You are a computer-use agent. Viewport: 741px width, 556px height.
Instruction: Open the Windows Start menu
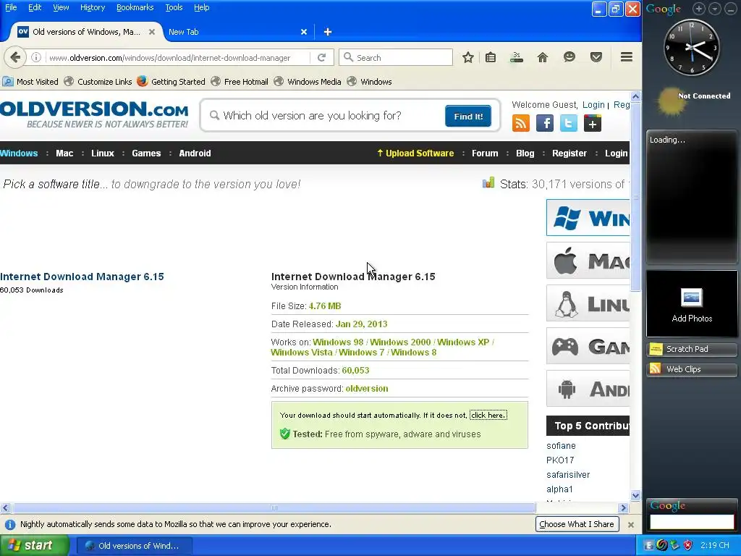(x=35, y=546)
